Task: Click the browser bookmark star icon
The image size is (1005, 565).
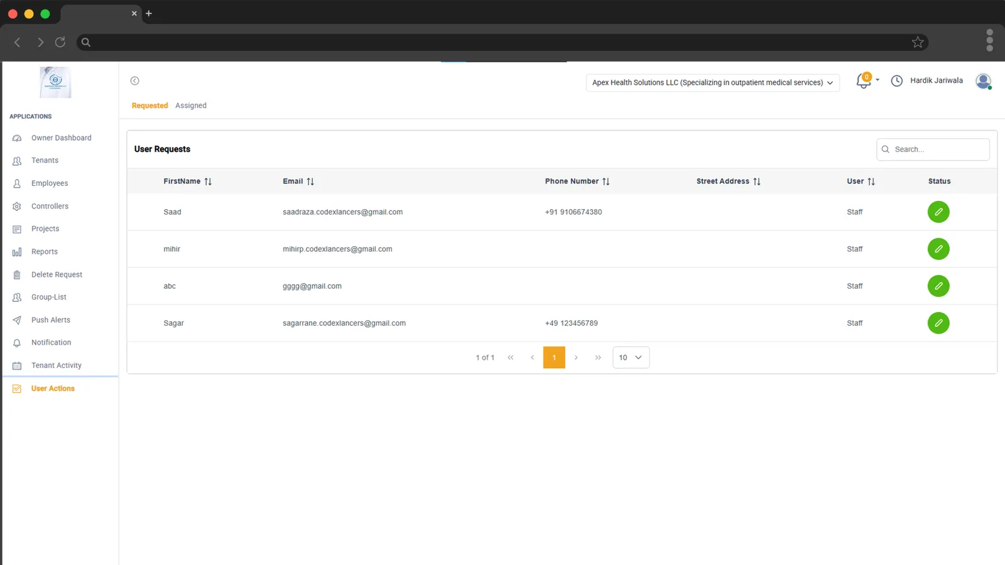Action: pyautogui.click(x=918, y=42)
